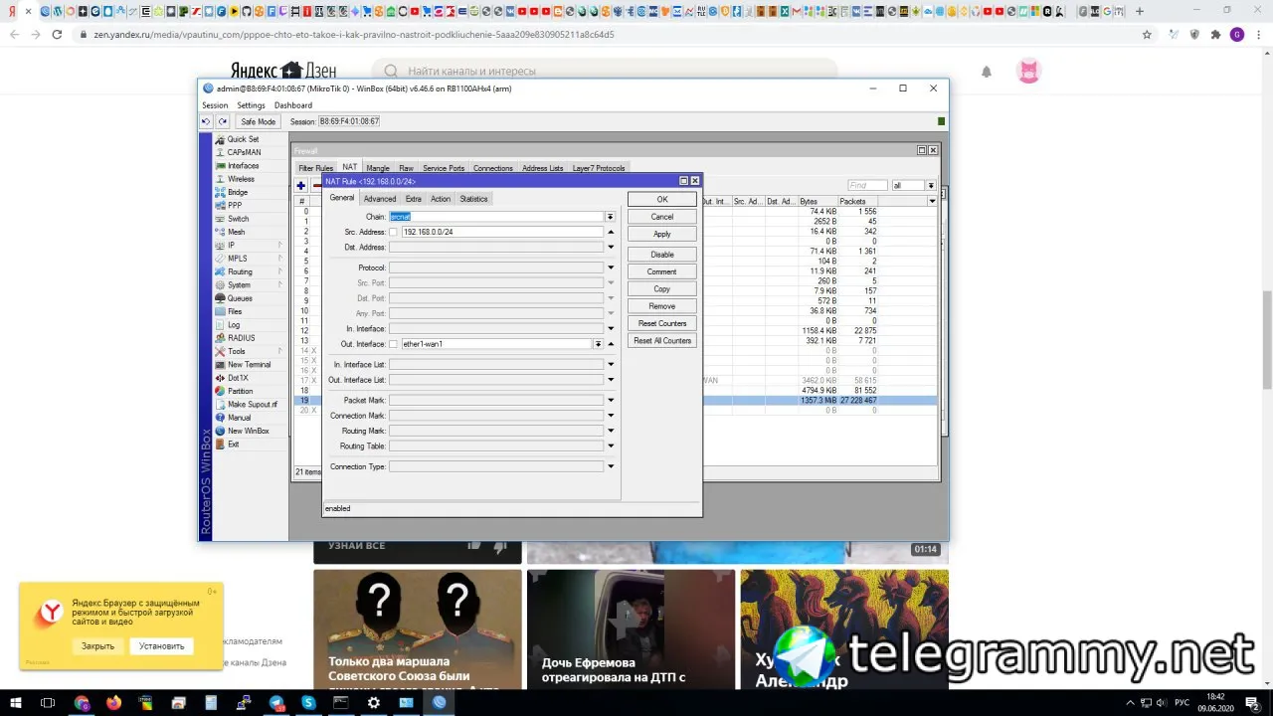Screen dimensions: 1273x716
Task: Open the Chain dropdown
Action: 610,217
